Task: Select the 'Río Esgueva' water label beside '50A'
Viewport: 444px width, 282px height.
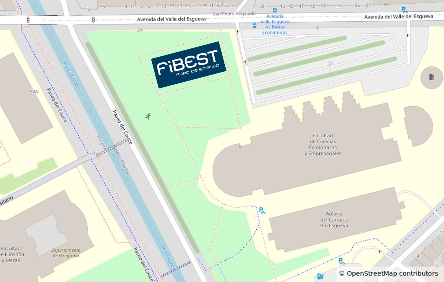Action: (71, 74)
